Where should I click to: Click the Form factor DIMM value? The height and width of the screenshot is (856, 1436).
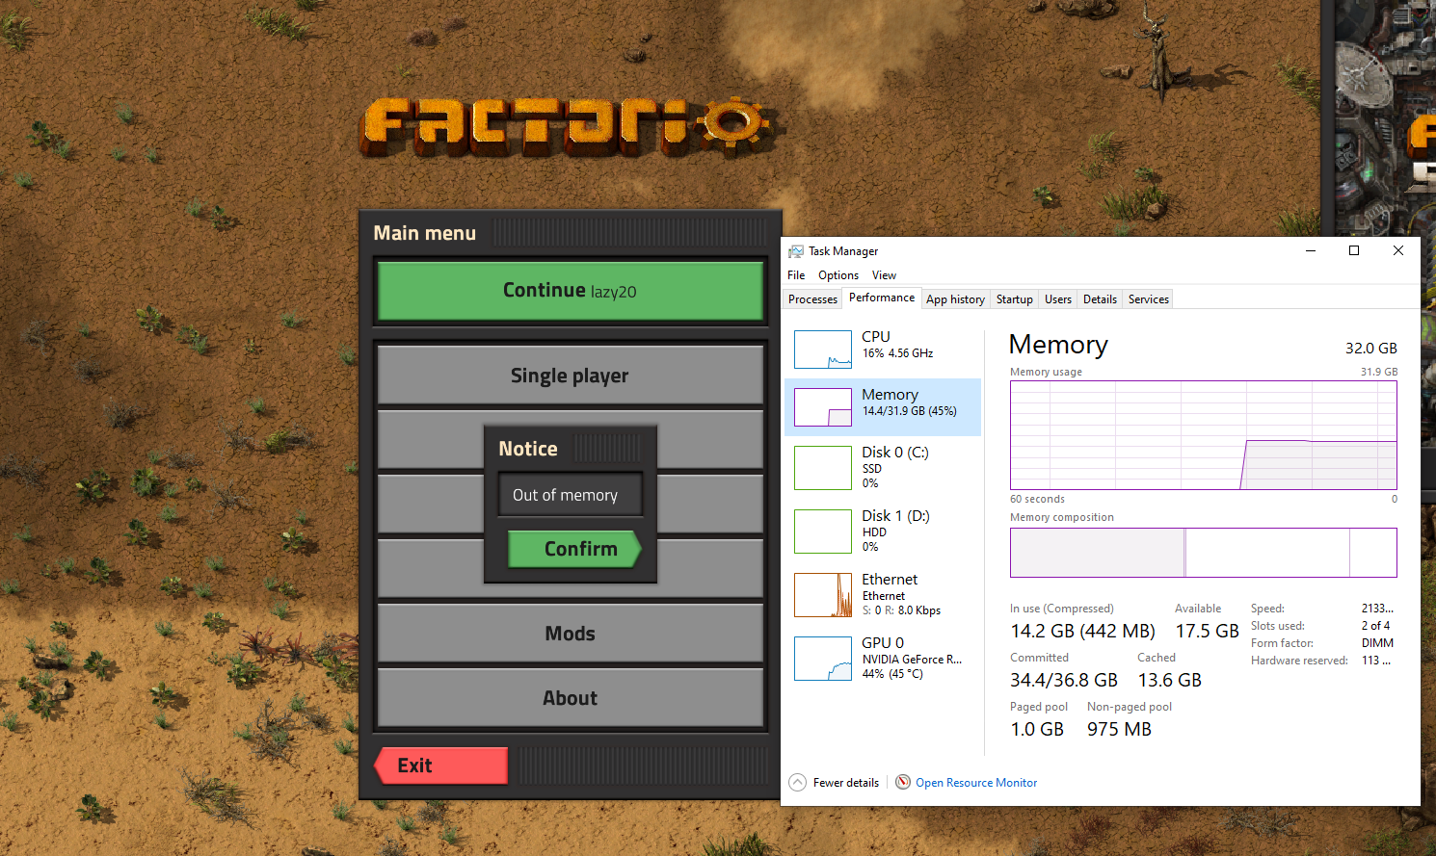1377,643
